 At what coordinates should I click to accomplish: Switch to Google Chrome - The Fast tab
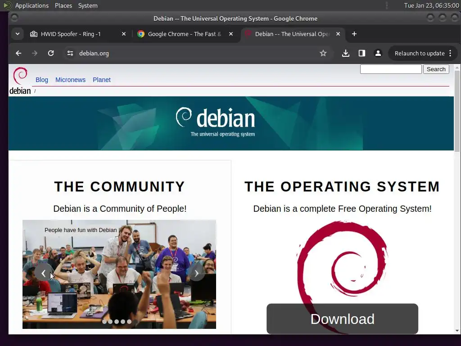coord(185,34)
